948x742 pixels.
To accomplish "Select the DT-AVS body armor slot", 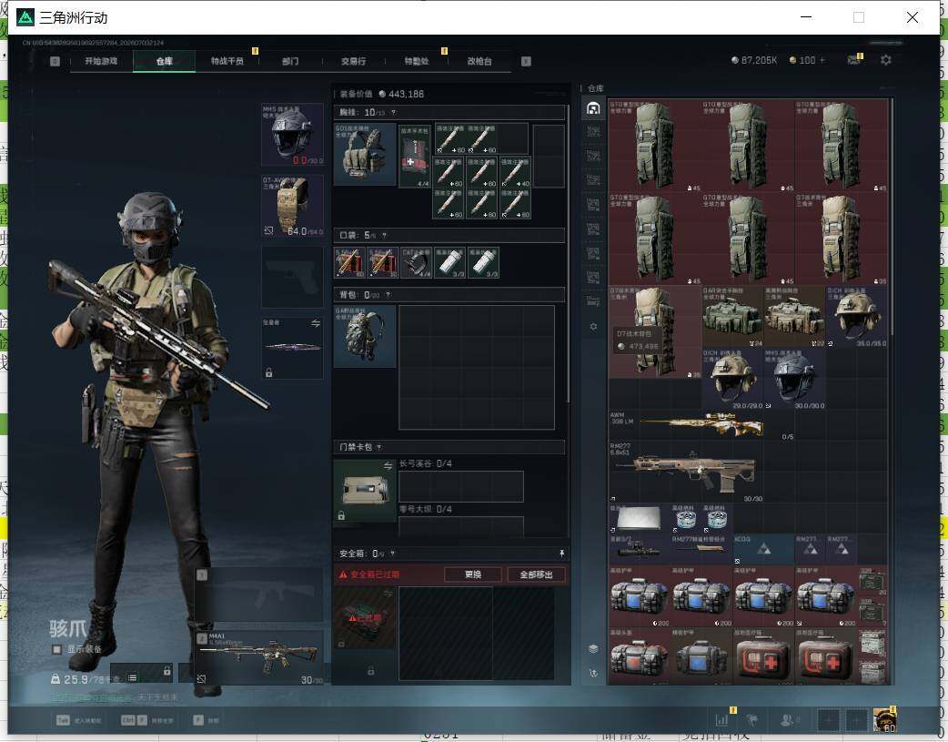I will [292, 205].
